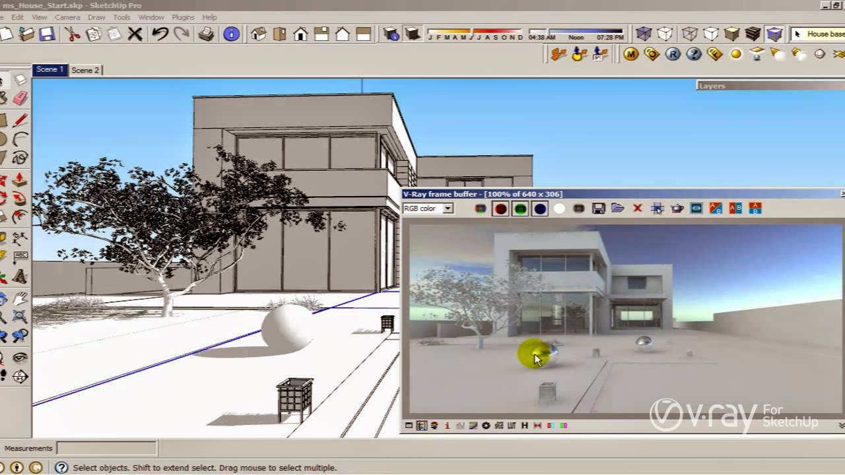Viewport: 845px width, 475px height.
Task: Open Model Info blue icon
Action: pyautogui.click(x=231, y=34)
